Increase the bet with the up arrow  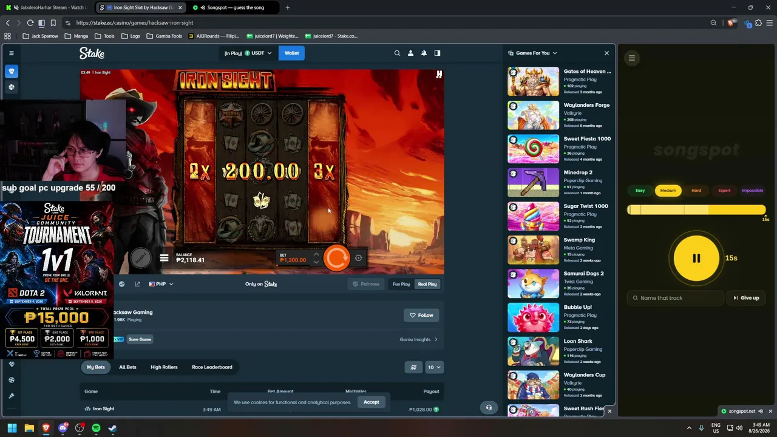click(x=316, y=255)
